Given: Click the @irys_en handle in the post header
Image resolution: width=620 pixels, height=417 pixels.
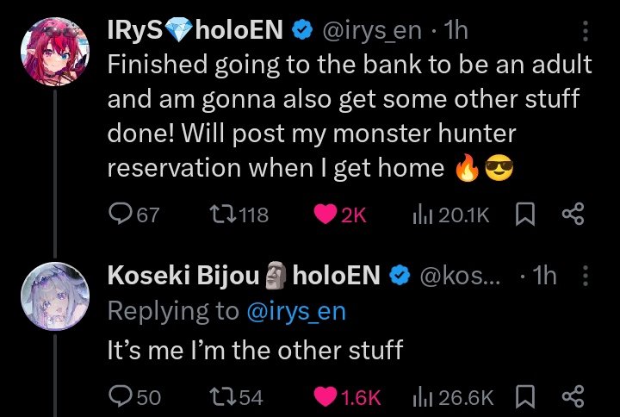Looking at the screenshot, I should [372, 31].
